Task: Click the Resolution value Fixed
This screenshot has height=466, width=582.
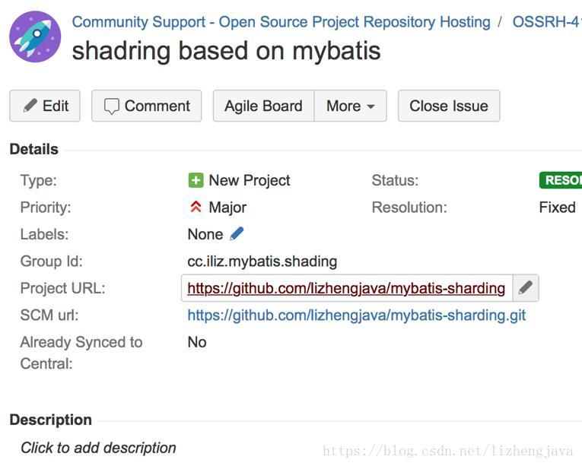Action: click(x=557, y=208)
